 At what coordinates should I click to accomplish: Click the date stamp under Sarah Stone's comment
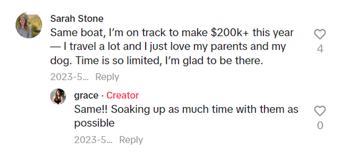(x=69, y=77)
